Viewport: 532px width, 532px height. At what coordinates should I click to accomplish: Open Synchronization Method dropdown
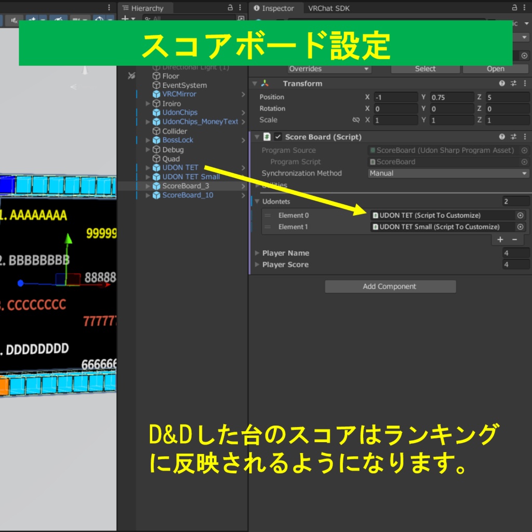coord(448,174)
